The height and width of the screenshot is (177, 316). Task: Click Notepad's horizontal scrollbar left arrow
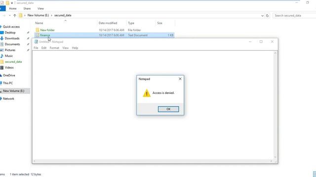[35, 161]
